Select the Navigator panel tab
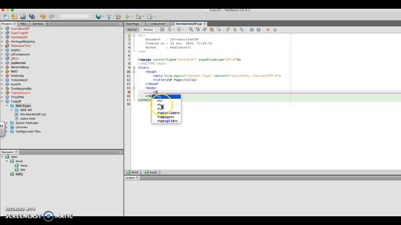Viewport: 401px width, 225px height. point(9,152)
